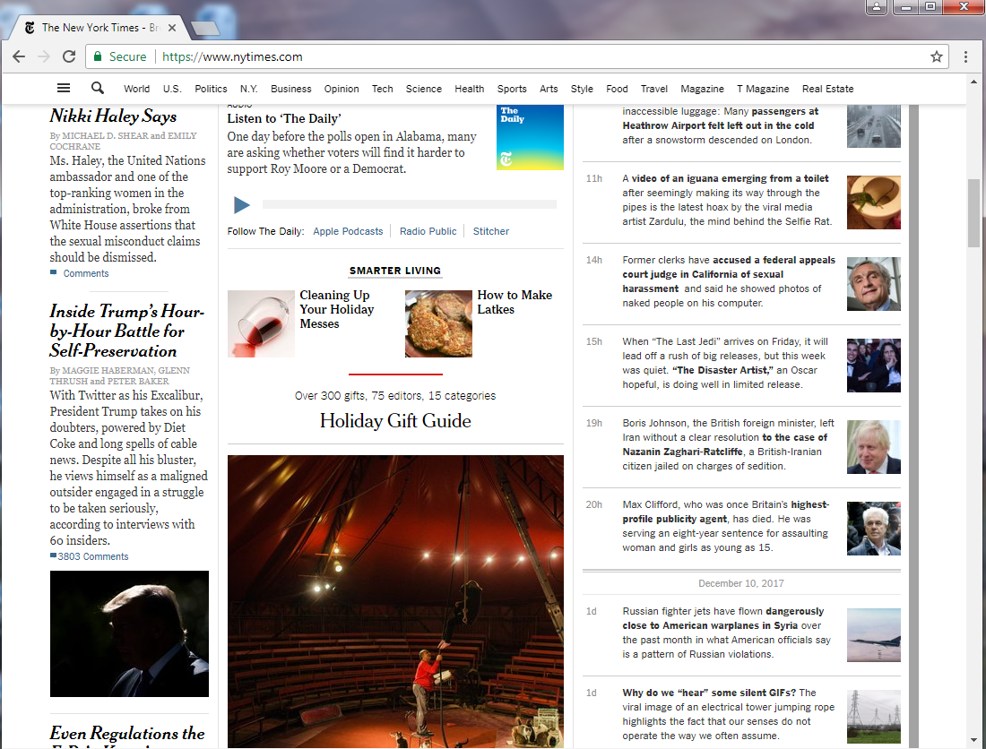Read 'Cleaning Up Your Holiday Messes'
Viewport: 986px width, 749px height.
point(336,309)
